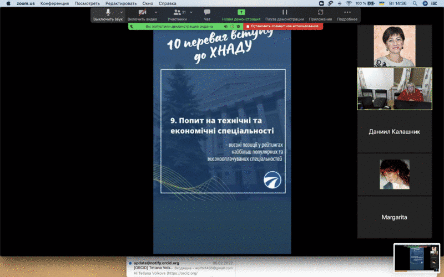Click green screen sharing status bar text

(179, 26)
